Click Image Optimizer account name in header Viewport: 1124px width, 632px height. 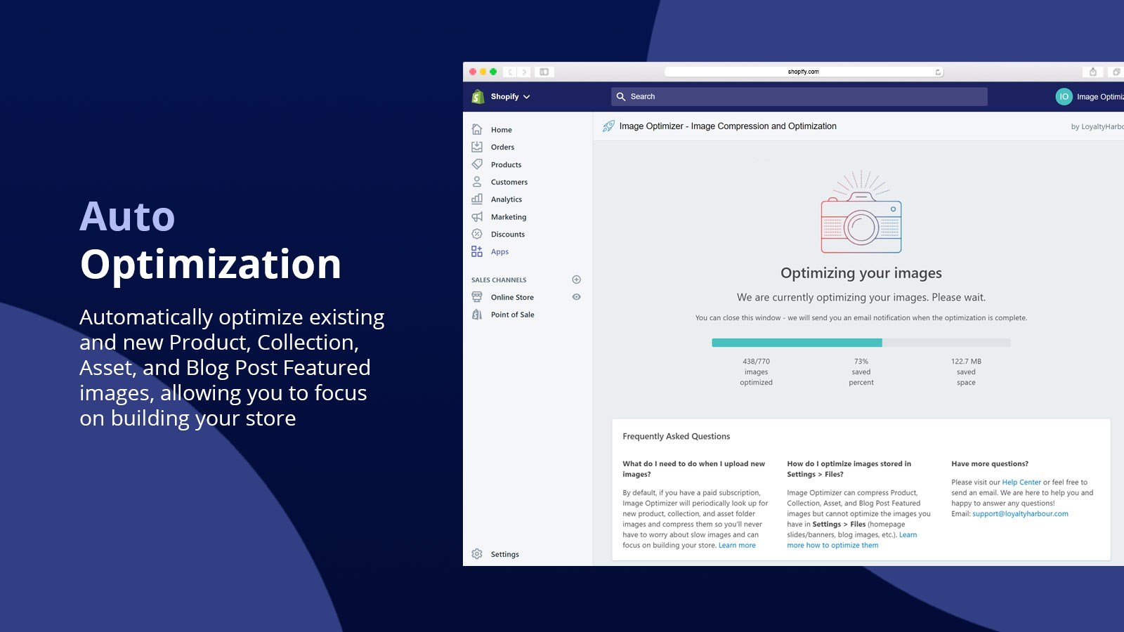(x=1100, y=97)
